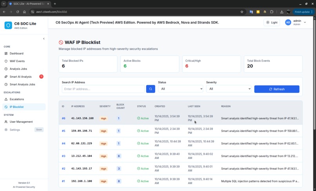Click IP address 62.60.131.229

pos(82,143)
